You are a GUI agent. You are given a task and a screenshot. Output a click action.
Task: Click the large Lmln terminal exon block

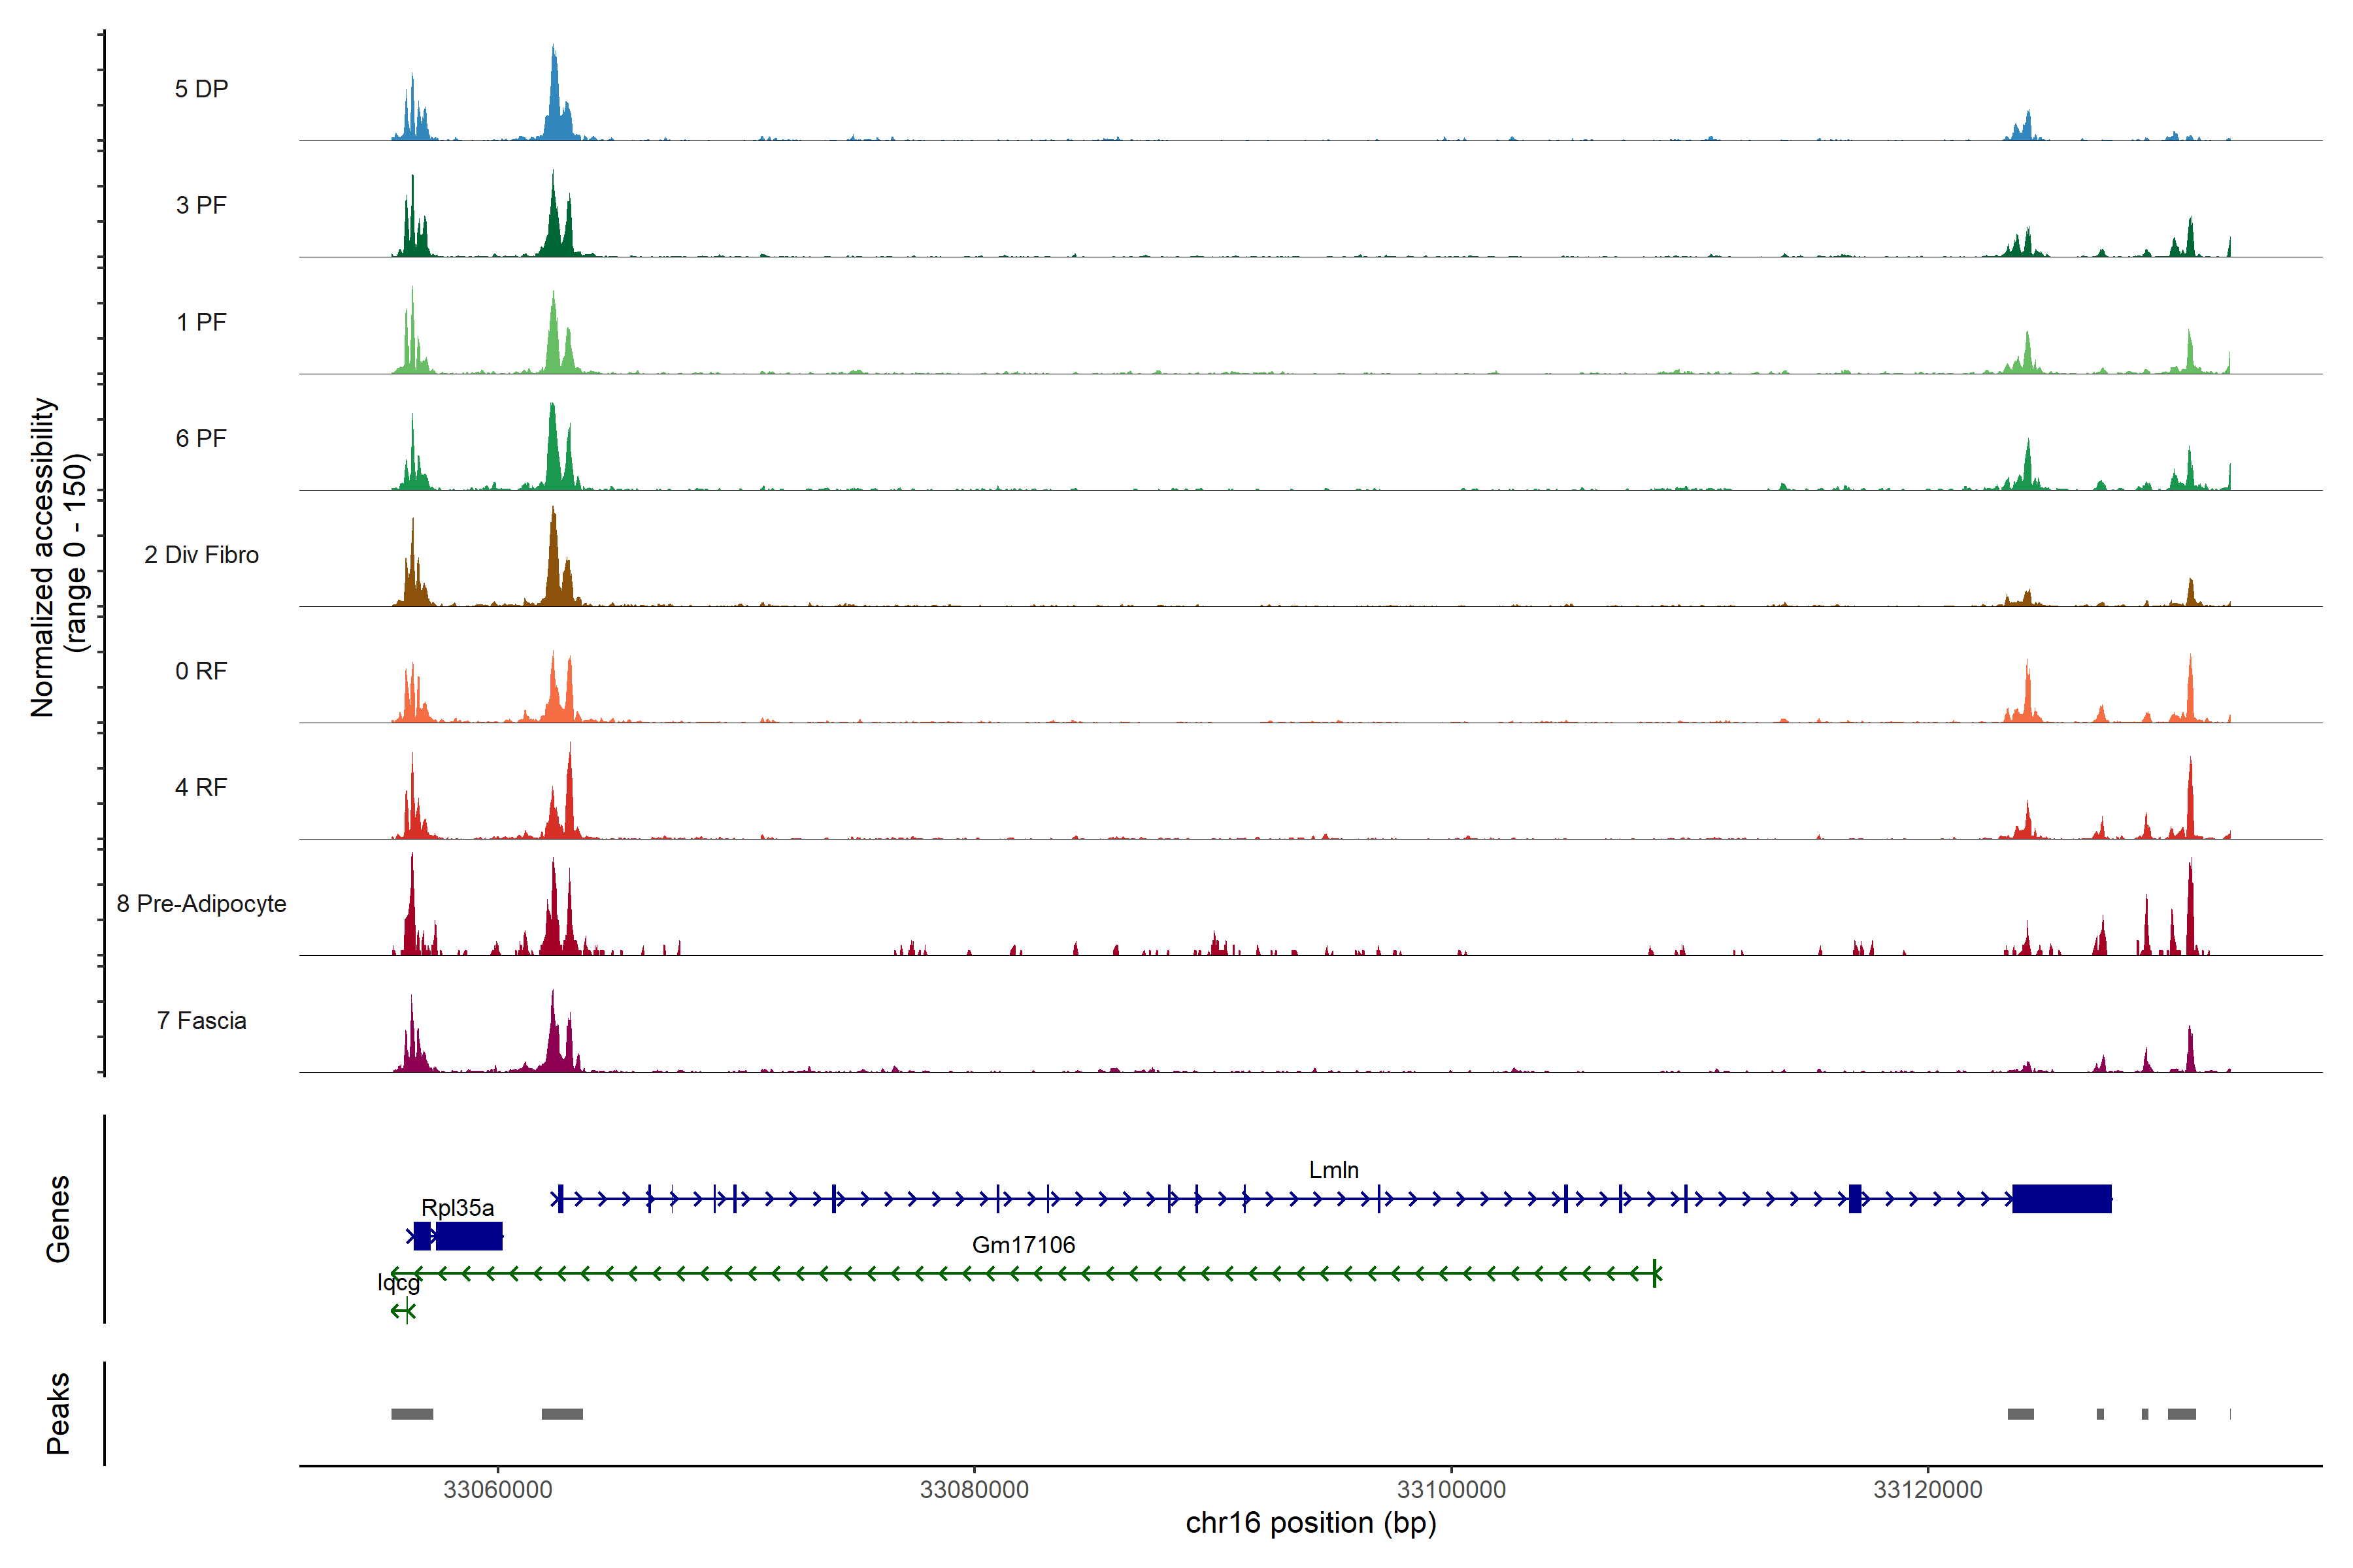click(2061, 1198)
